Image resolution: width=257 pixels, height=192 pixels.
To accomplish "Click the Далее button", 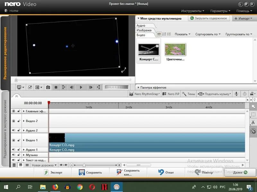I will [240, 172].
